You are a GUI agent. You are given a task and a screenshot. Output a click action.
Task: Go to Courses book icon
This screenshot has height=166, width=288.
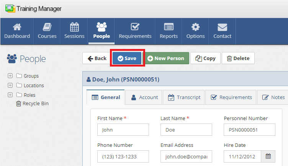click(47, 27)
